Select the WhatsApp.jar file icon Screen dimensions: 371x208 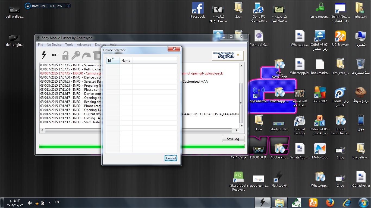point(300,67)
